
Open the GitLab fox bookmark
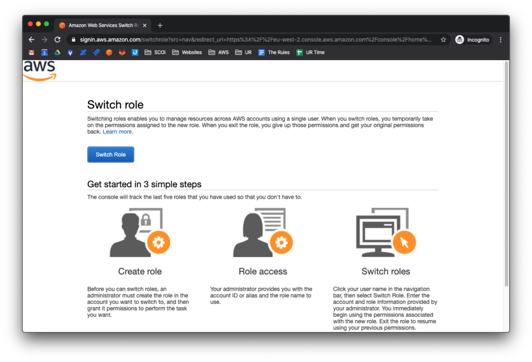[122, 52]
